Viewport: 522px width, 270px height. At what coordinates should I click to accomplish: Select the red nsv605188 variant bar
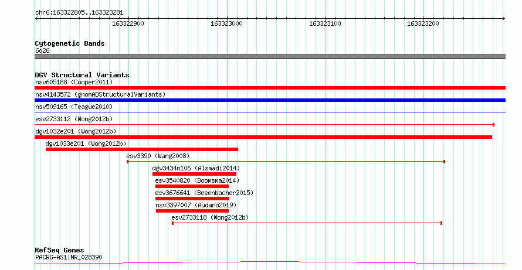270,88
